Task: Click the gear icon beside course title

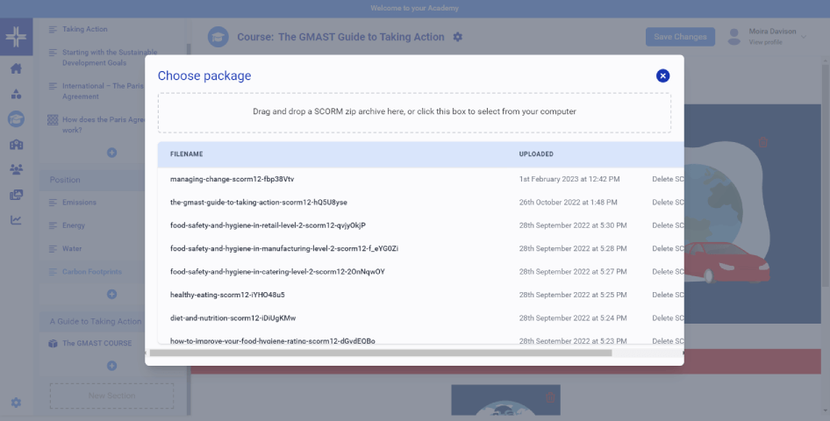Action: 457,37
